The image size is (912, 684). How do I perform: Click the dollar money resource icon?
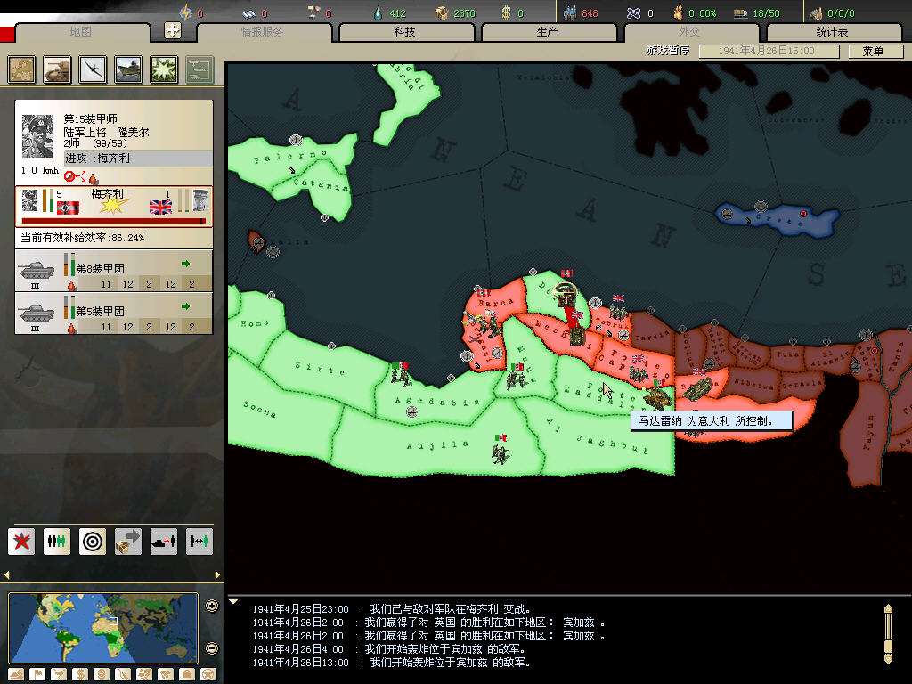506,12
